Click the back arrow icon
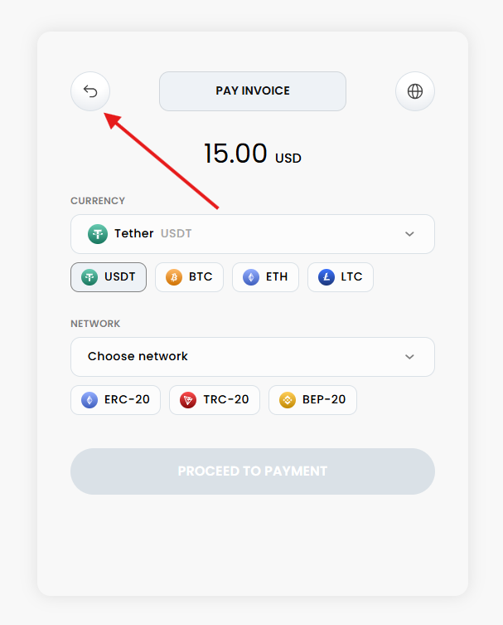This screenshot has width=503, height=625. pos(90,91)
